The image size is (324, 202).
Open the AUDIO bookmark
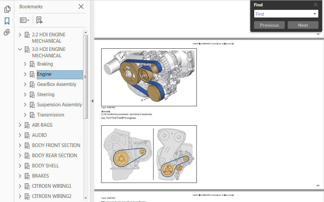tap(39, 135)
